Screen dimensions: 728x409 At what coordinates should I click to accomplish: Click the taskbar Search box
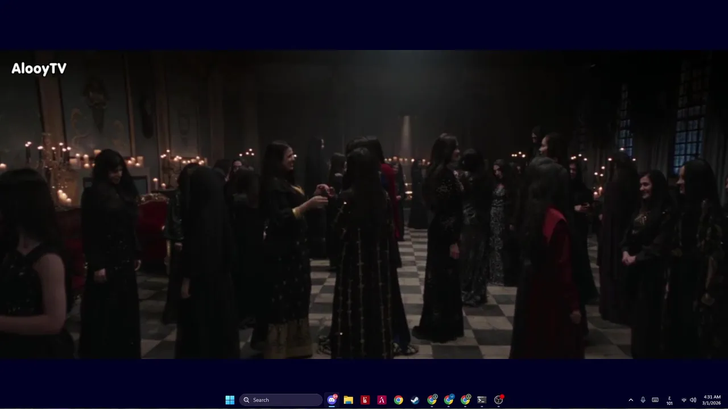pyautogui.click(x=281, y=400)
